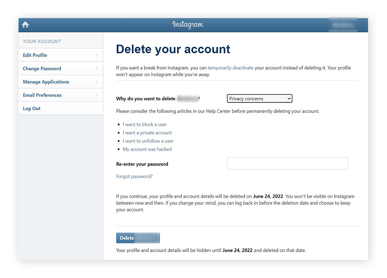The width and height of the screenshot is (387, 278).
Task: Click the password re-entry field
Action: tap(287, 163)
